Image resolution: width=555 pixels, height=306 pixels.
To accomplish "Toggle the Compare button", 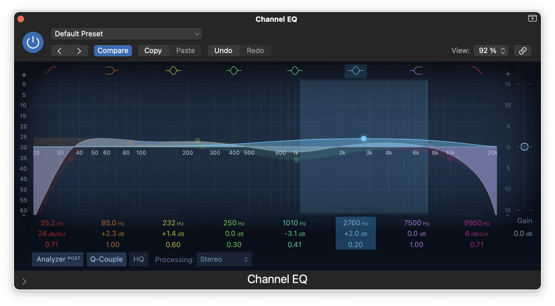I will [x=113, y=51].
